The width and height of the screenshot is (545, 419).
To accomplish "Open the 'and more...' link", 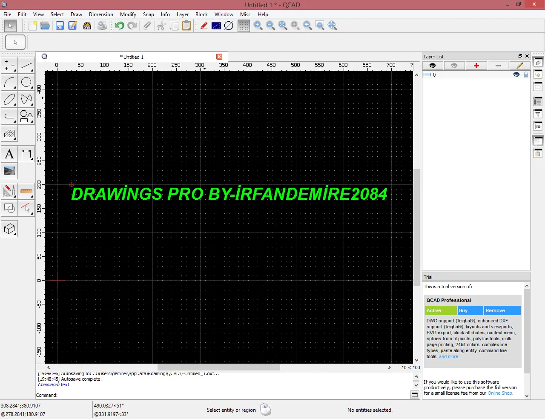I will 450,357.
